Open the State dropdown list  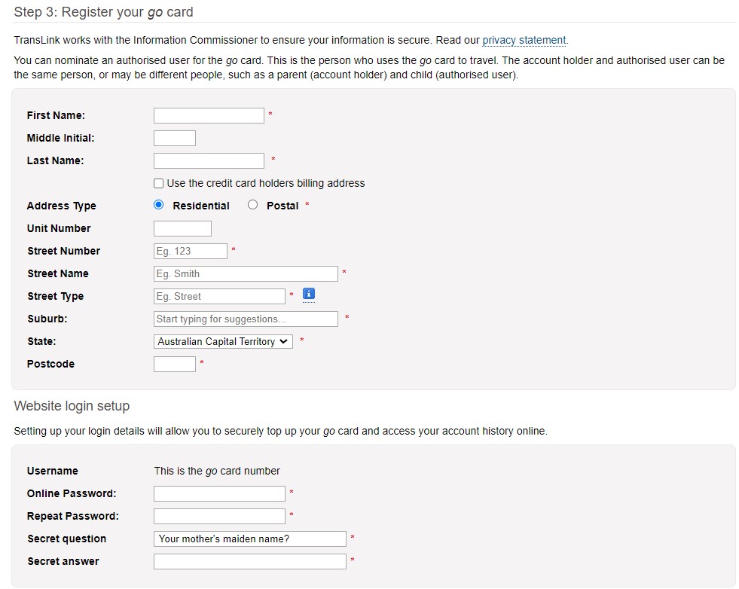(x=223, y=342)
